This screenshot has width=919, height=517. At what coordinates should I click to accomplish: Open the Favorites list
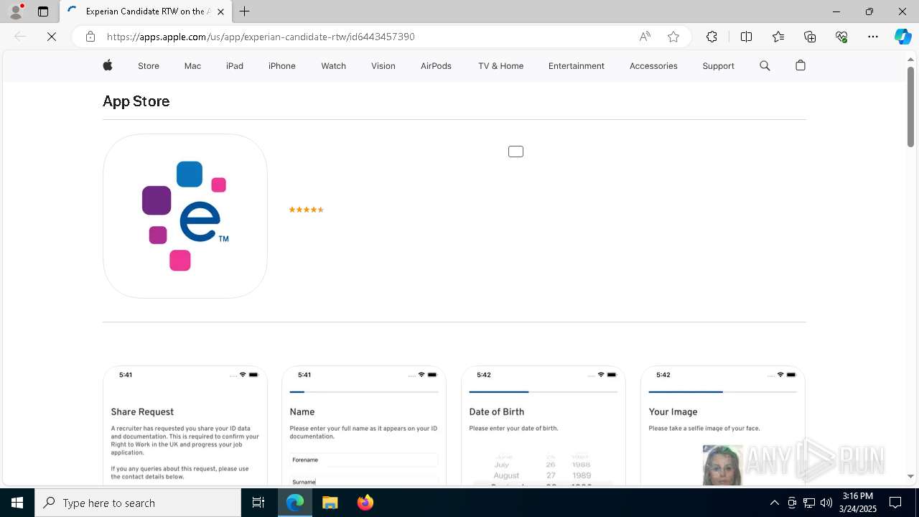[x=778, y=37]
